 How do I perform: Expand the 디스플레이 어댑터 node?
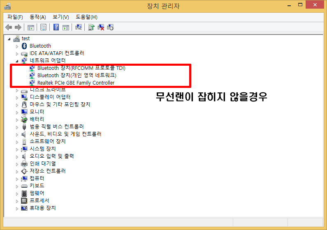[x=17, y=98]
